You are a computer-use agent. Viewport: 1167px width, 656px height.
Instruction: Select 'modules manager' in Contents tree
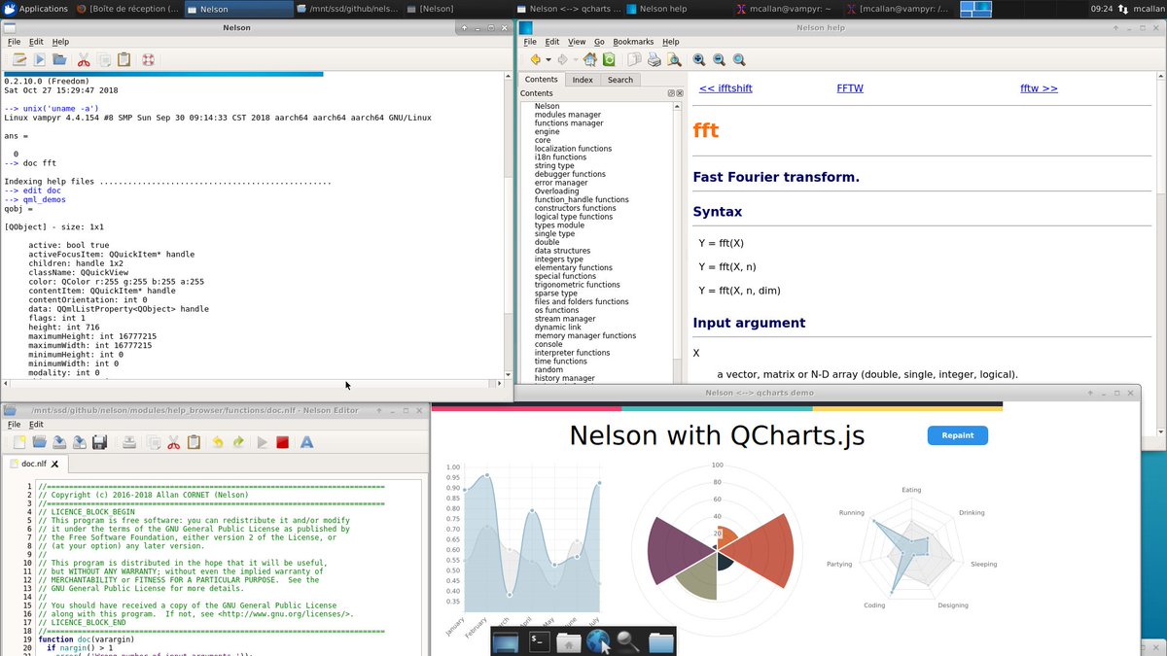pyautogui.click(x=567, y=115)
